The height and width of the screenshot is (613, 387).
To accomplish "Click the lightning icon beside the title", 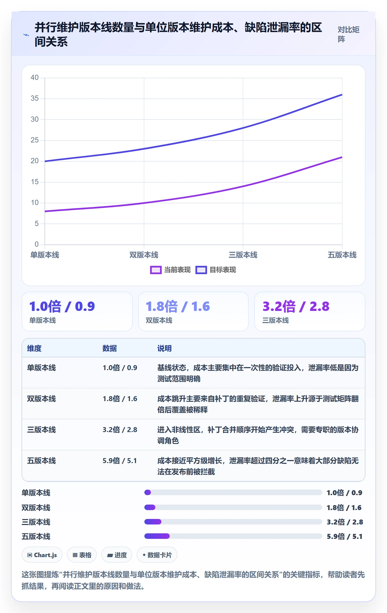I will pos(26,35).
